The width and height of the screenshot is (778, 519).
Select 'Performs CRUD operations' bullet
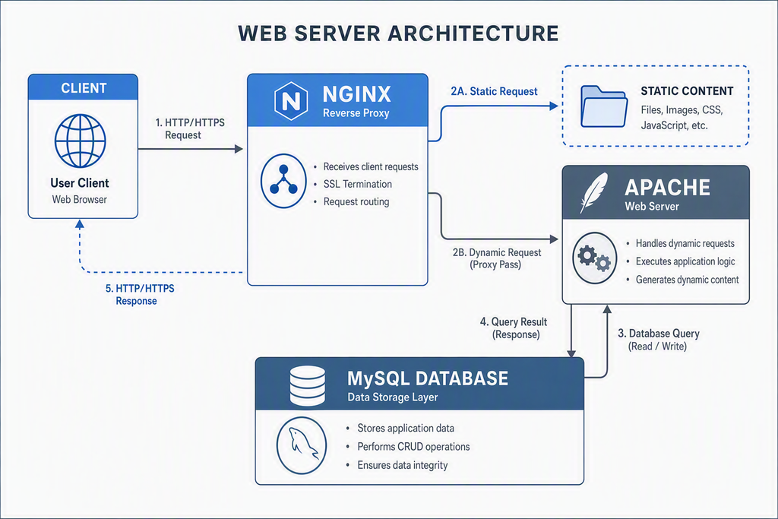pos(413,447)
